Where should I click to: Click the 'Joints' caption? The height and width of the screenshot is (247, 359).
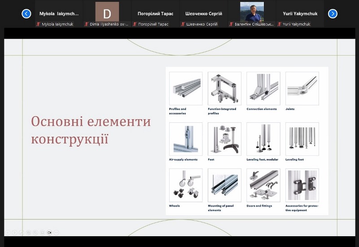(290, 109)
